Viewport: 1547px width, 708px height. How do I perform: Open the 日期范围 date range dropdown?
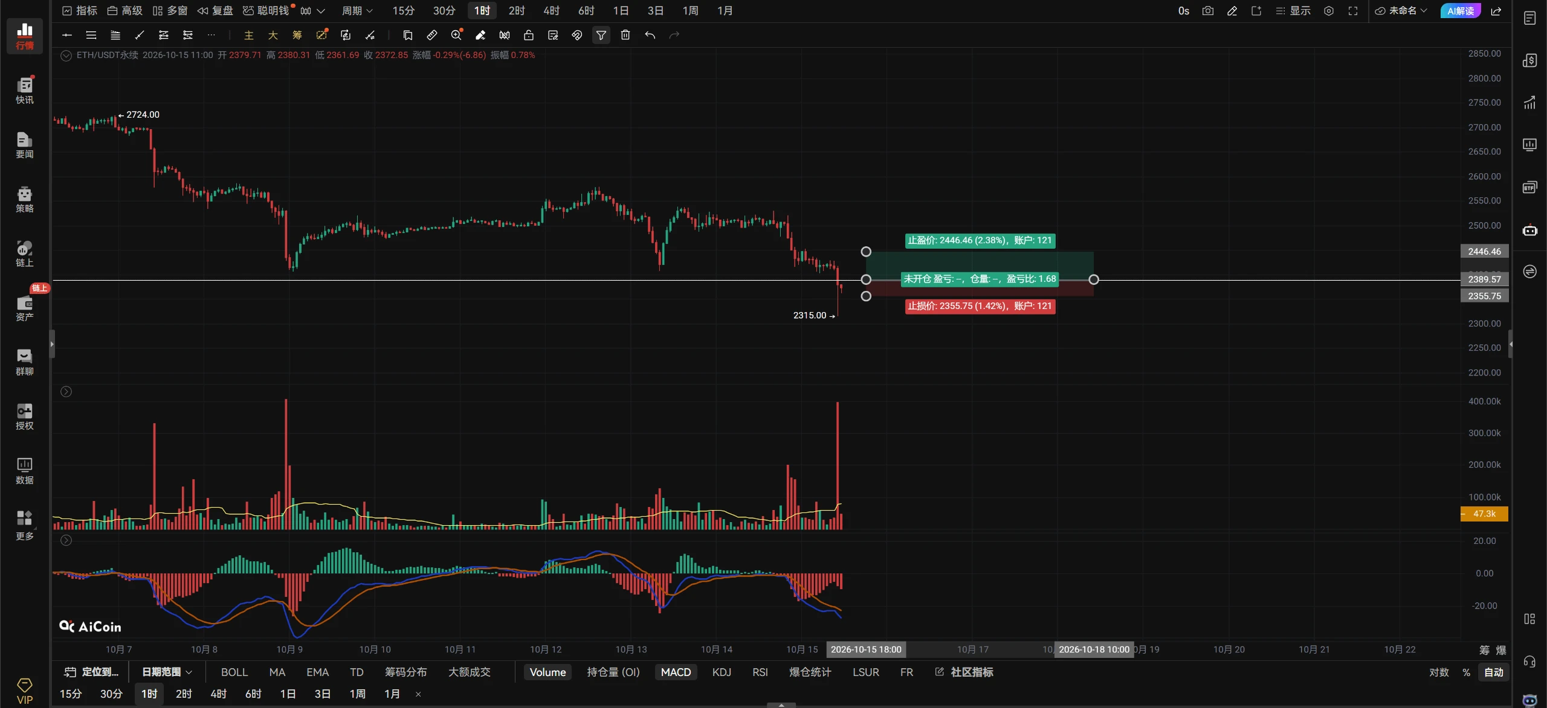(x=167, y=672)
